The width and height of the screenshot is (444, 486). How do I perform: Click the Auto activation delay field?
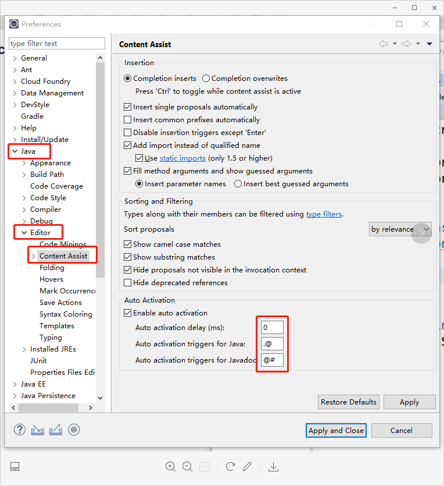(x=273, y=328)
